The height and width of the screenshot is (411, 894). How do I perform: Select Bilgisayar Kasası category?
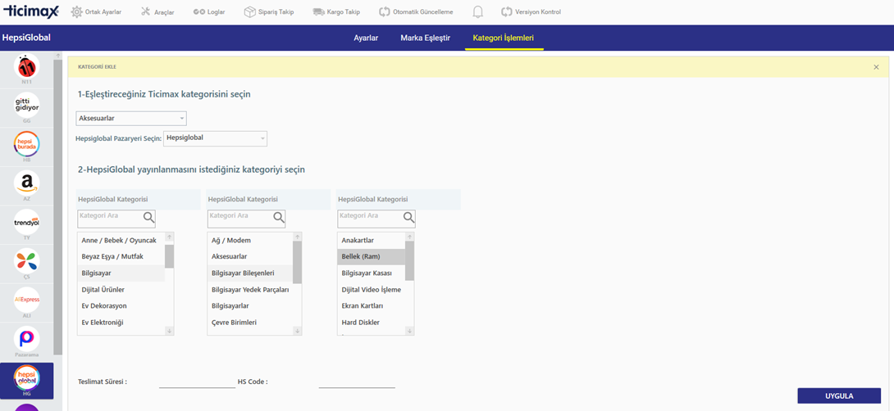[372, 273]
